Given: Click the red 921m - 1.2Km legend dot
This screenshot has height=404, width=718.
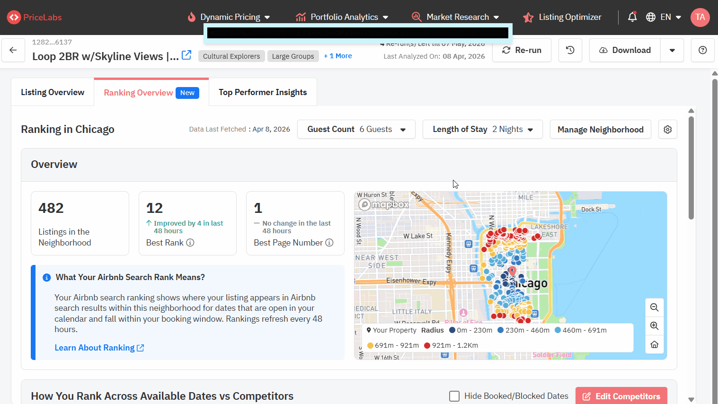Looking at the screenshot, I should [427, 345].
